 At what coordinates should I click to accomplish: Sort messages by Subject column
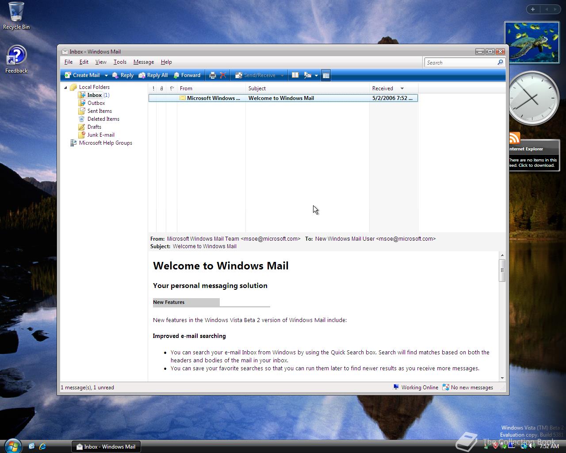307,88
